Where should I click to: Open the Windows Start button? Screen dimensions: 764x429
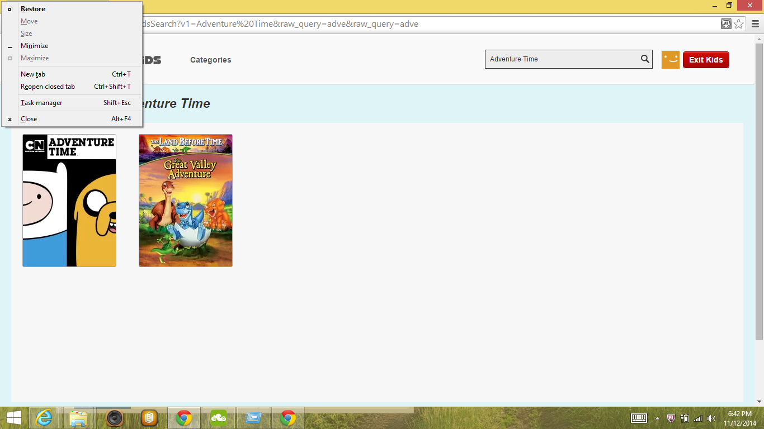[x=14, y=418]
